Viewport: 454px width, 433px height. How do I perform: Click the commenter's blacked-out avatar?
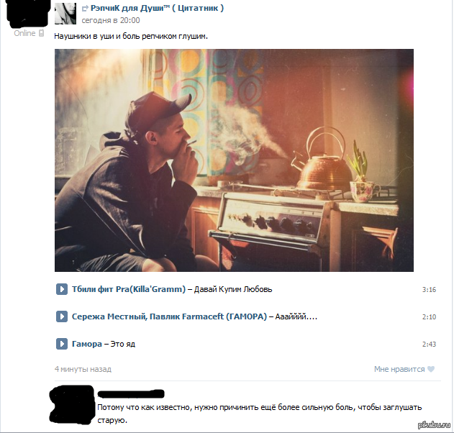(73, 405)
